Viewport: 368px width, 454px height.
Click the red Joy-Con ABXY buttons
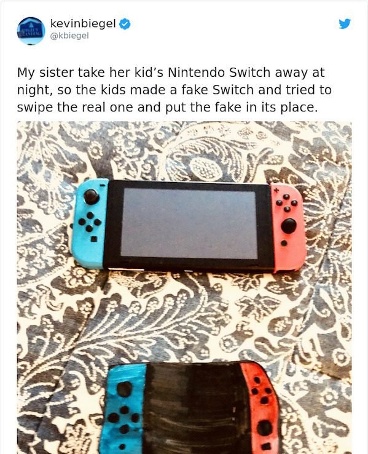286,202
